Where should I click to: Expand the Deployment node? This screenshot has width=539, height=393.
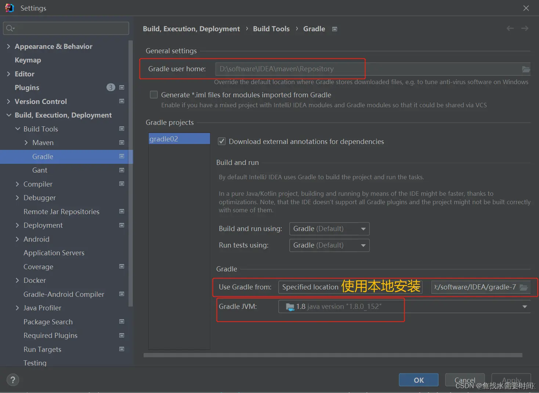click(17, 225)
